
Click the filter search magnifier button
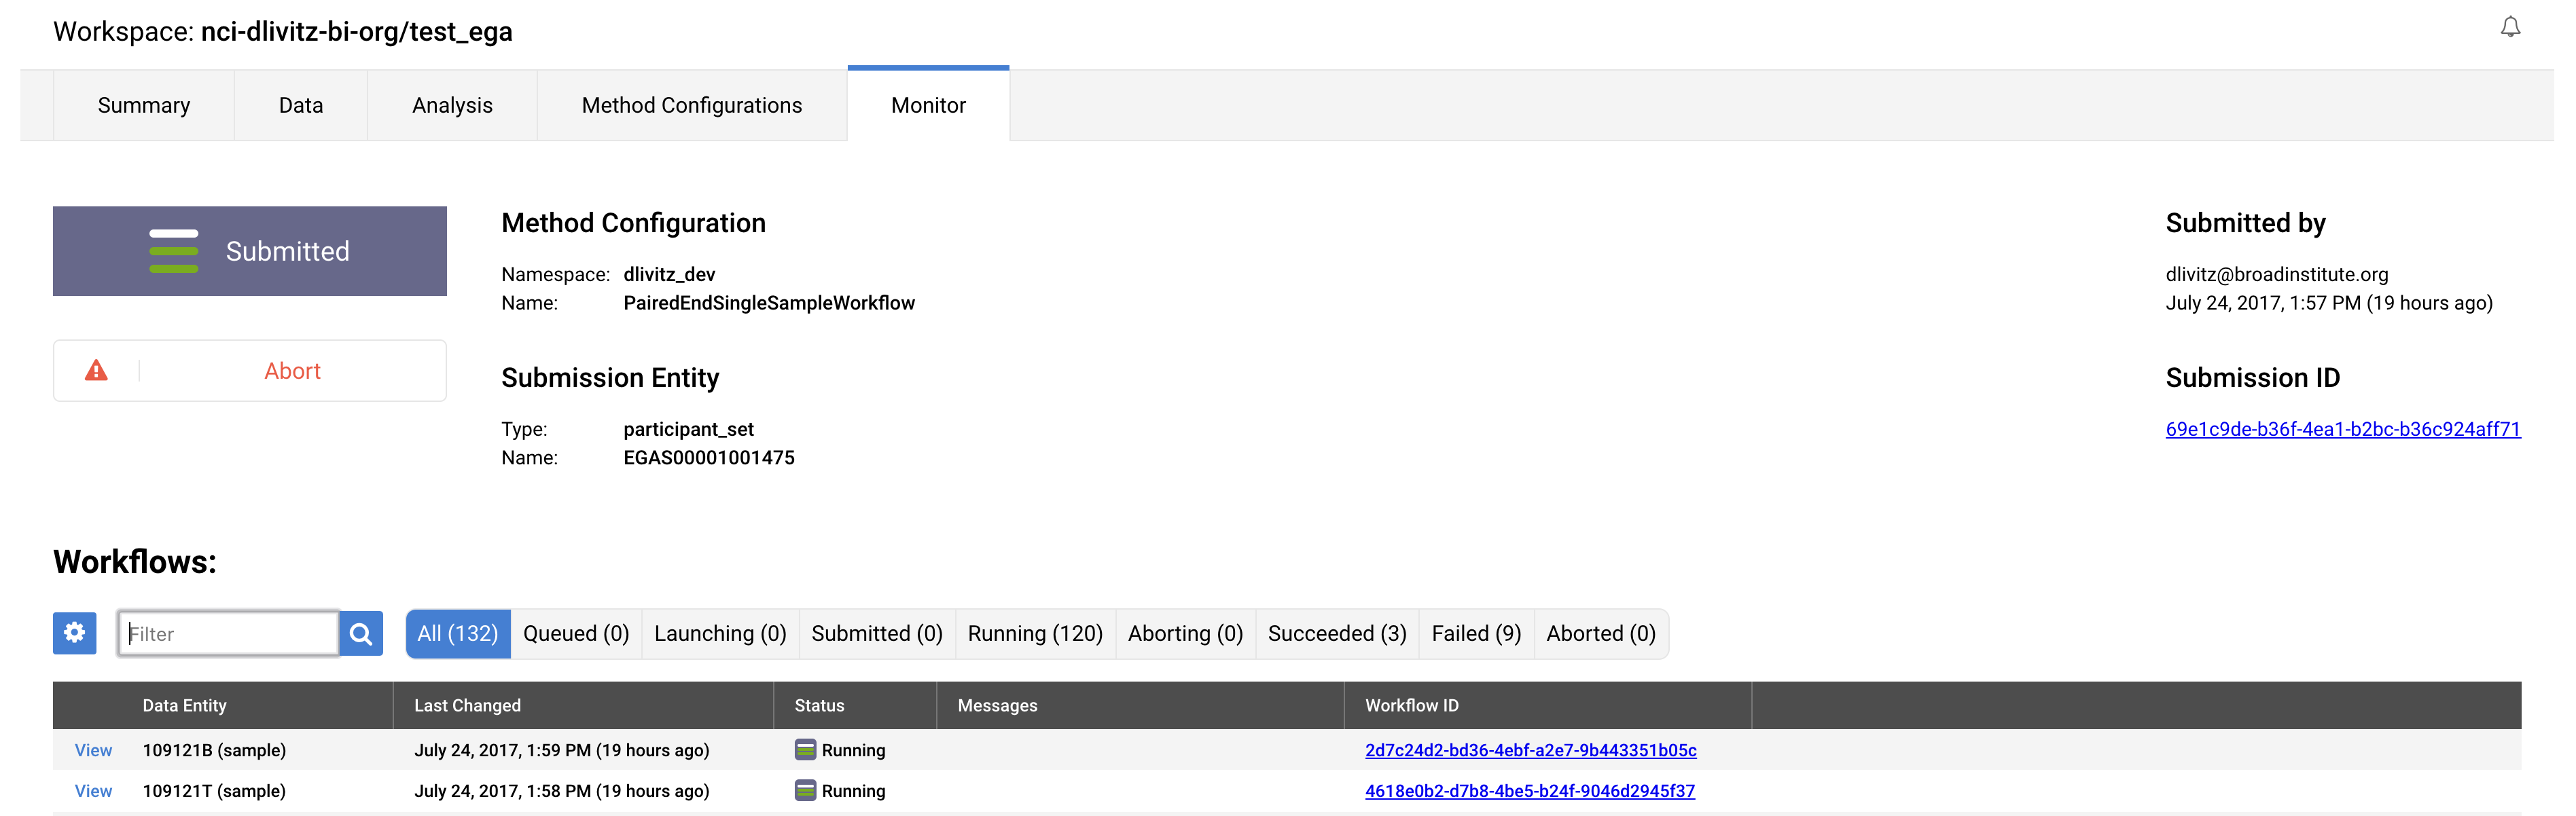(x=361, y=633)
